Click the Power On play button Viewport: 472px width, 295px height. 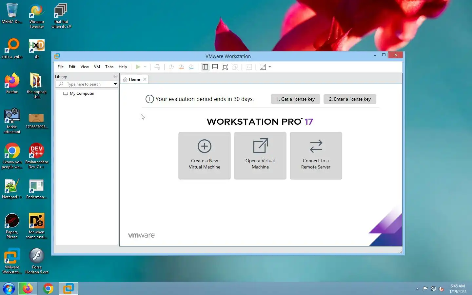click(138, 67)
